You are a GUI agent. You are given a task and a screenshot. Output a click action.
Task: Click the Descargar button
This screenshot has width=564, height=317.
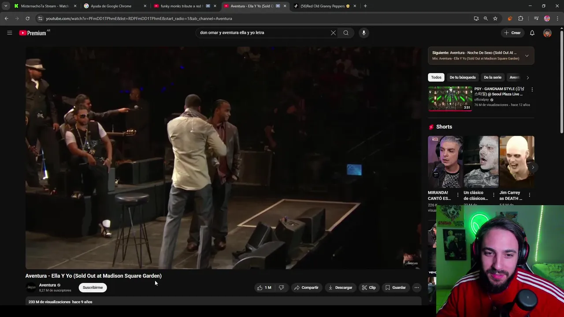340,288
